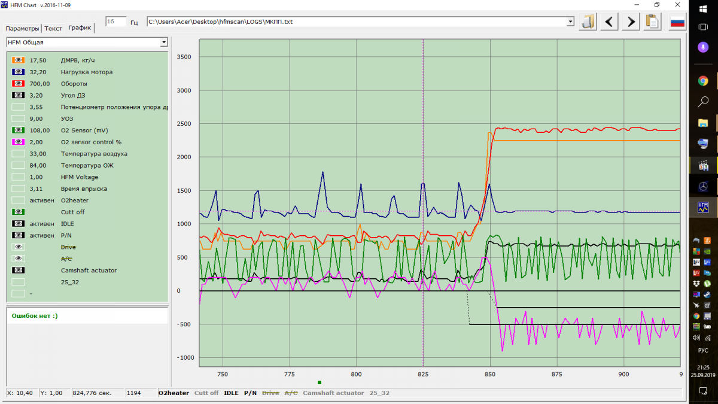Viewport: 718px width, 404px height.
Task: Expand the HFM Общая preset dropdown
Action: 163,42
